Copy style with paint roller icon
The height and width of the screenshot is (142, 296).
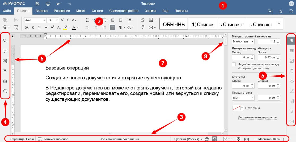click(x=142, y=28)
